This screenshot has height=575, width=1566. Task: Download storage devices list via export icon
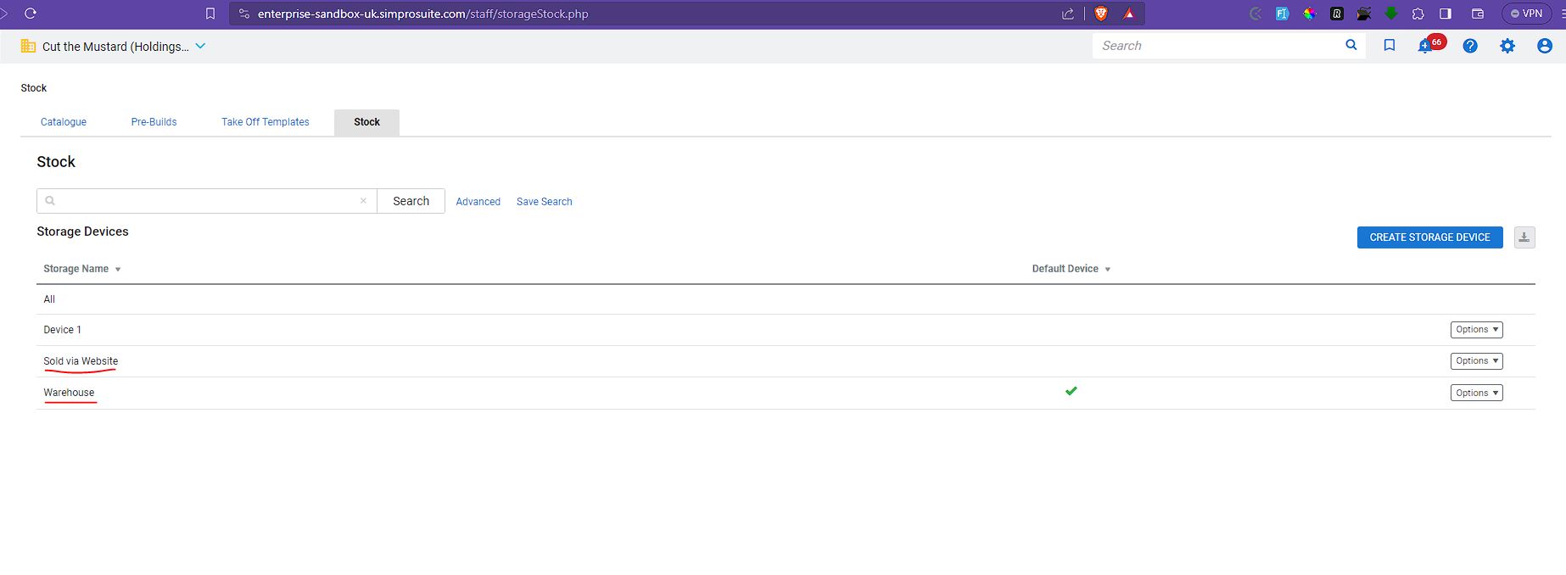[x=1524, y=237]
